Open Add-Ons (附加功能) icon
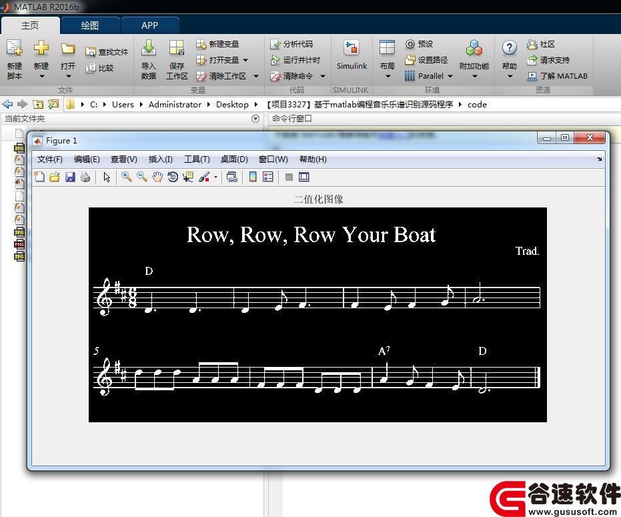Image resolution: width=621 pixels, height=517 pixels. (474, 48)
